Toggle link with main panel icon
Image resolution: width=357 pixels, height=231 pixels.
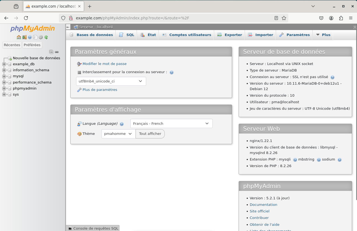57,52
